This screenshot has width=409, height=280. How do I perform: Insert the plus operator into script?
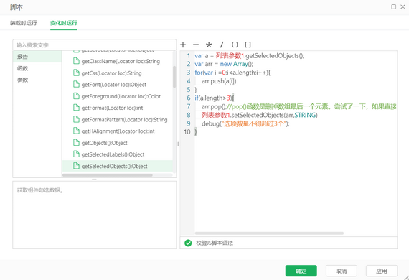click(183, 45)
